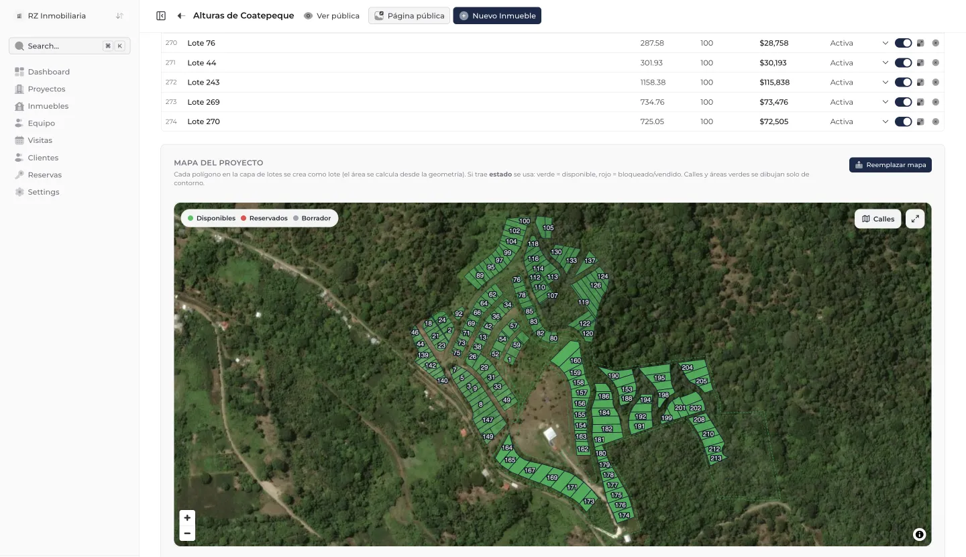Viewport: 966px width, 557px height.
Task: Select the Lote 243 row name
Action: click(203, 83)
